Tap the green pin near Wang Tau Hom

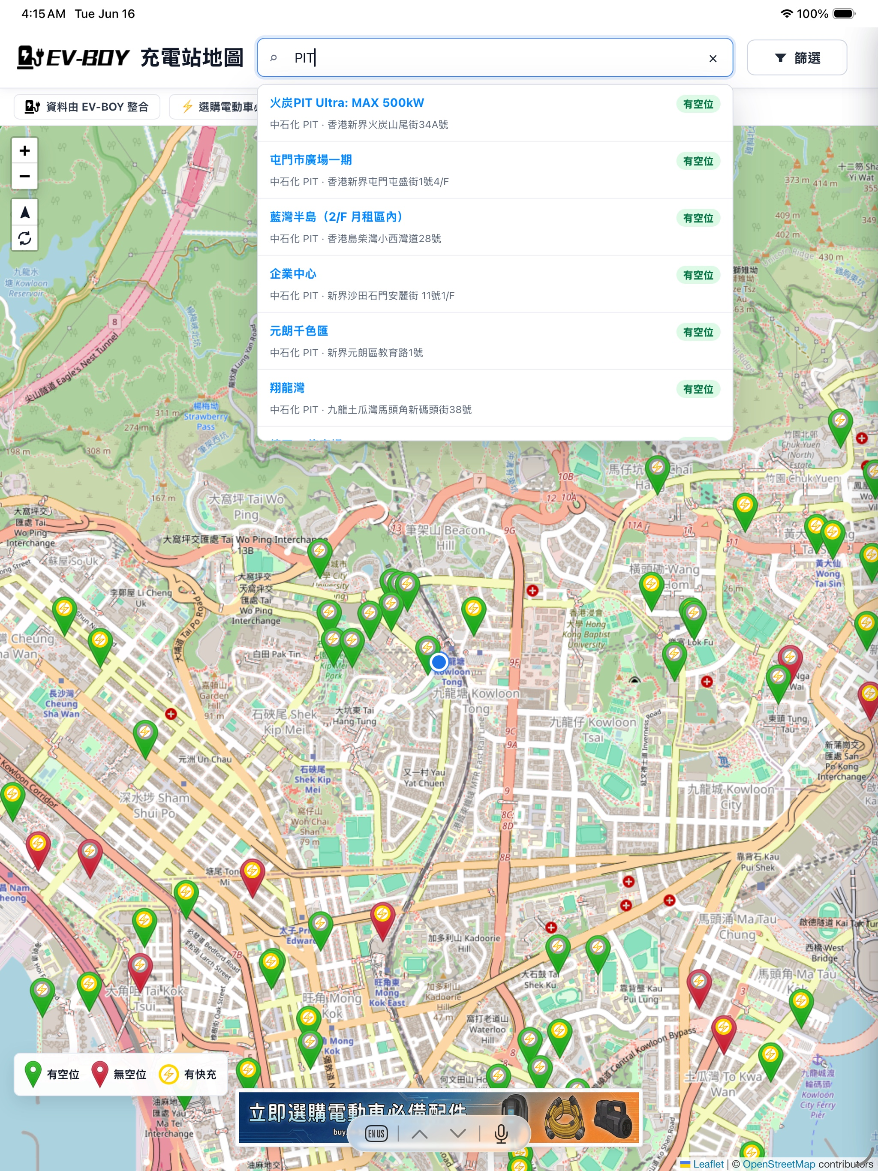[x=651, y=591]
